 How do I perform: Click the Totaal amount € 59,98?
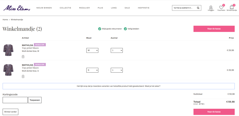click(230, 102)
